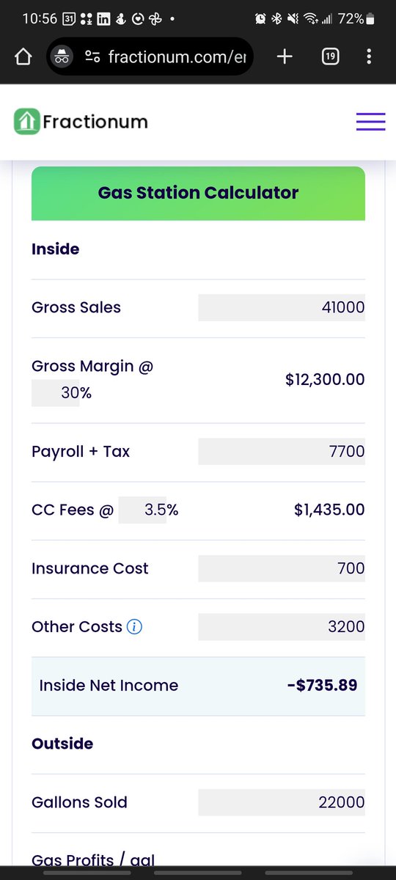Tap the incognito icon in address bar
Viewport: 396px width, 880px height.
click(x=62, y=56)
